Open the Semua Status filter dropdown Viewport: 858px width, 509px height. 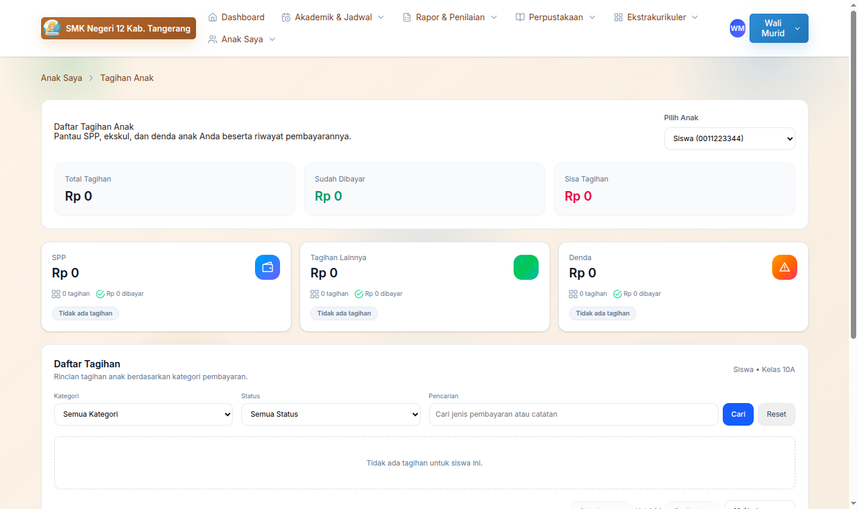[331, 414]
